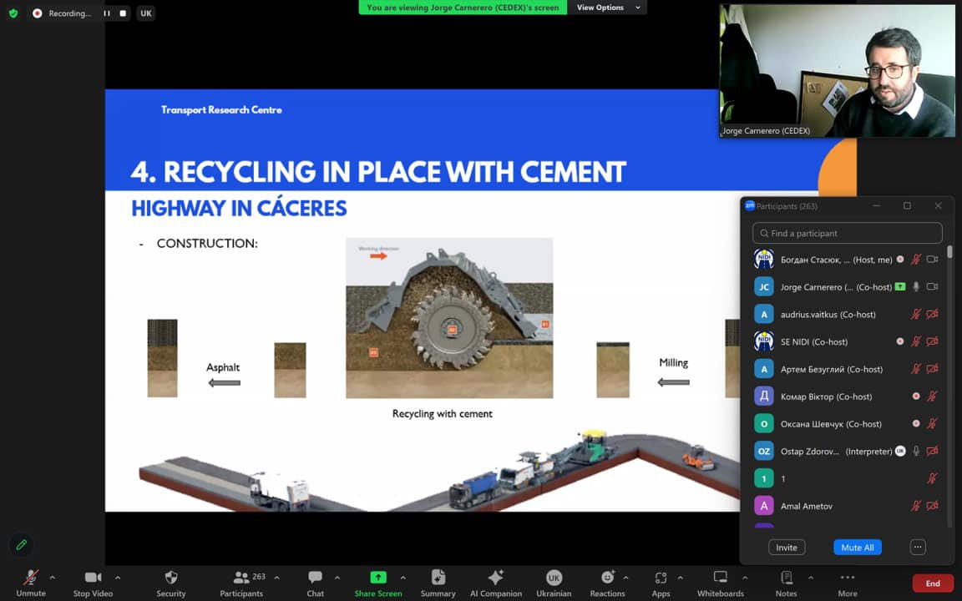Image resolution: width=962 pixels, height=601 pixels.
Task: Open Ukrainian interpretation language menu
Action: point(554,582)
